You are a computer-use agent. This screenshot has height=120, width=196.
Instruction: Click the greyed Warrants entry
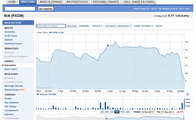pyautogui.click(x=9, y=53)
